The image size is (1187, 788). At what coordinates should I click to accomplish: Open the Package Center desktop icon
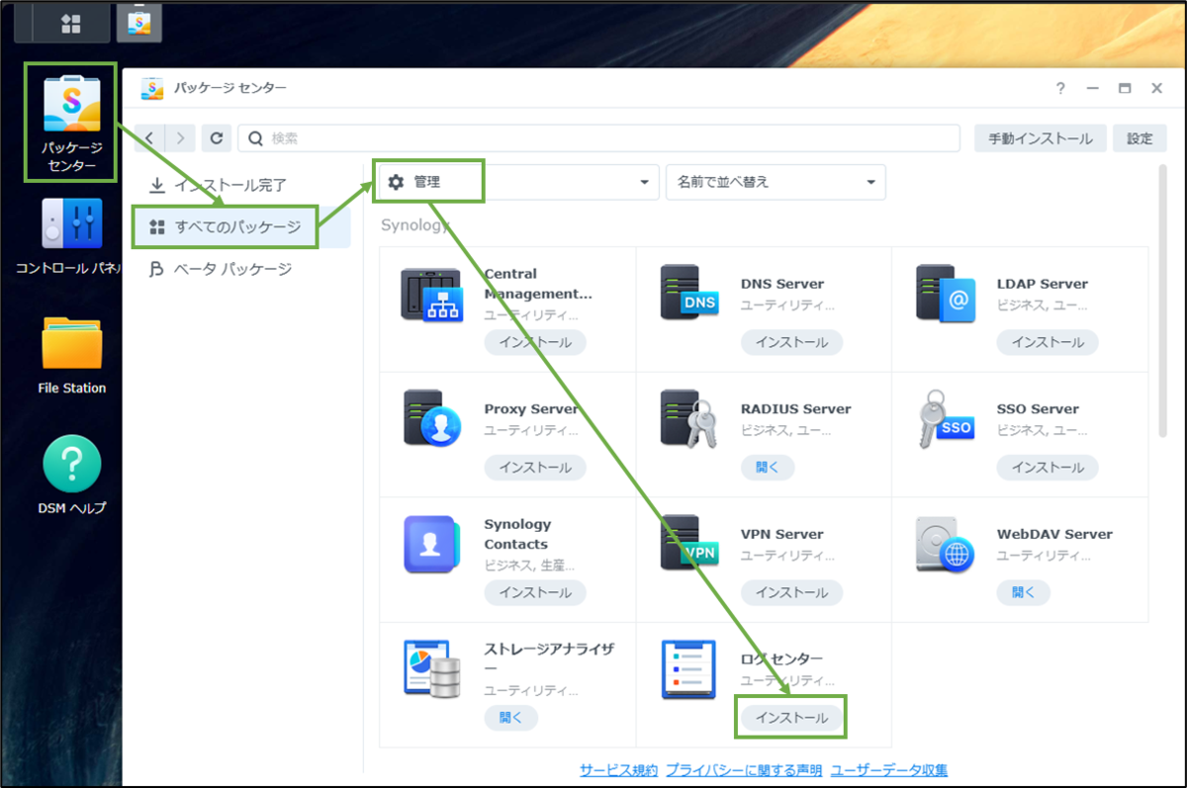click(x=71, y=122)
